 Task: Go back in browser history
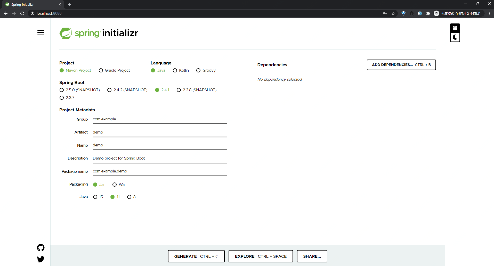(6, 13)
